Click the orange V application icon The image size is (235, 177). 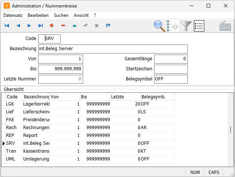tap(7, 6)
